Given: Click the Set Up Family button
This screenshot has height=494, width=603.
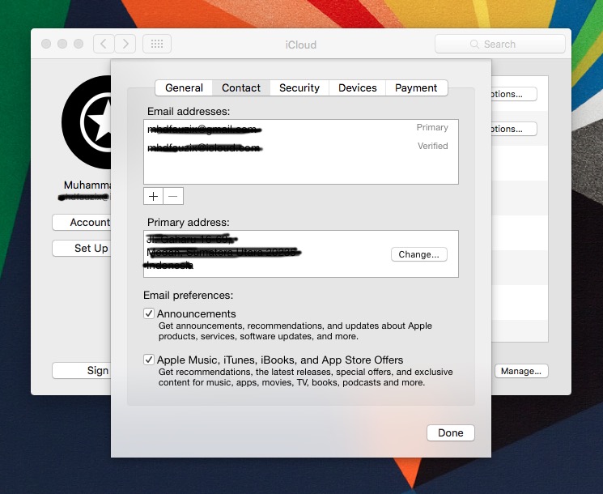Looking at the screenshot, I should click(x=82, y=248).
